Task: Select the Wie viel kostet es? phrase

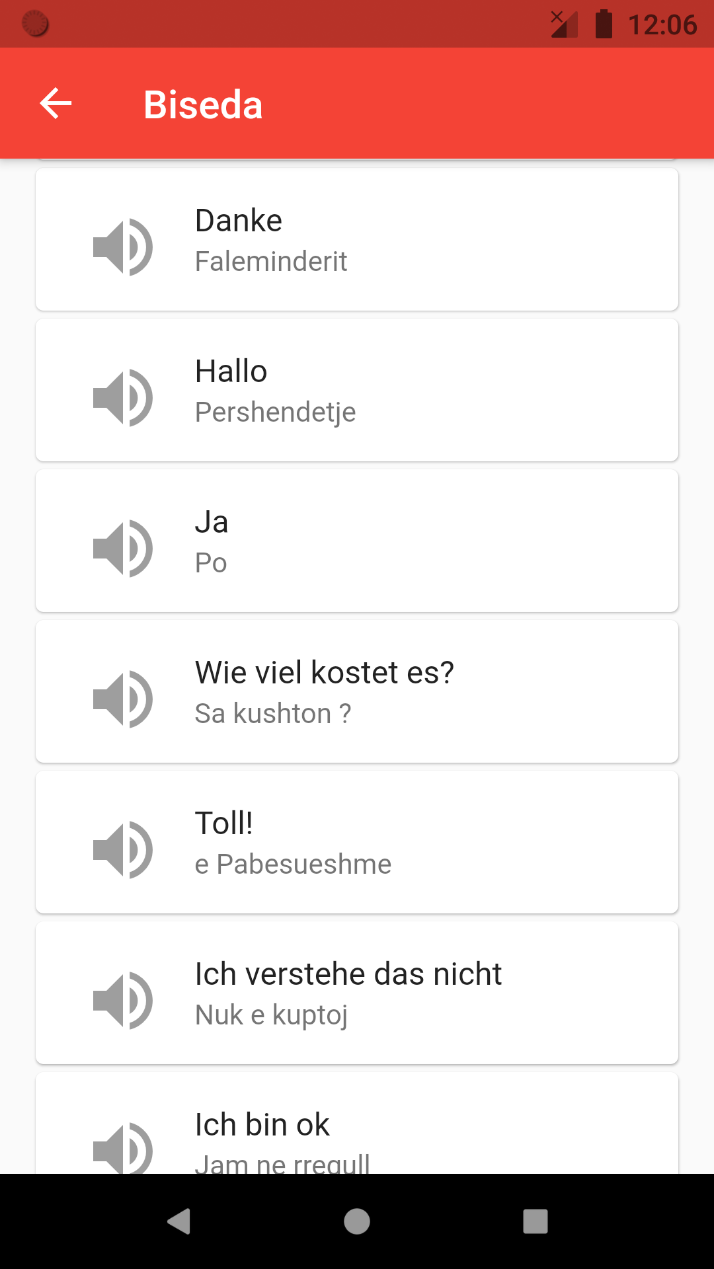Action: coord(325,673)
